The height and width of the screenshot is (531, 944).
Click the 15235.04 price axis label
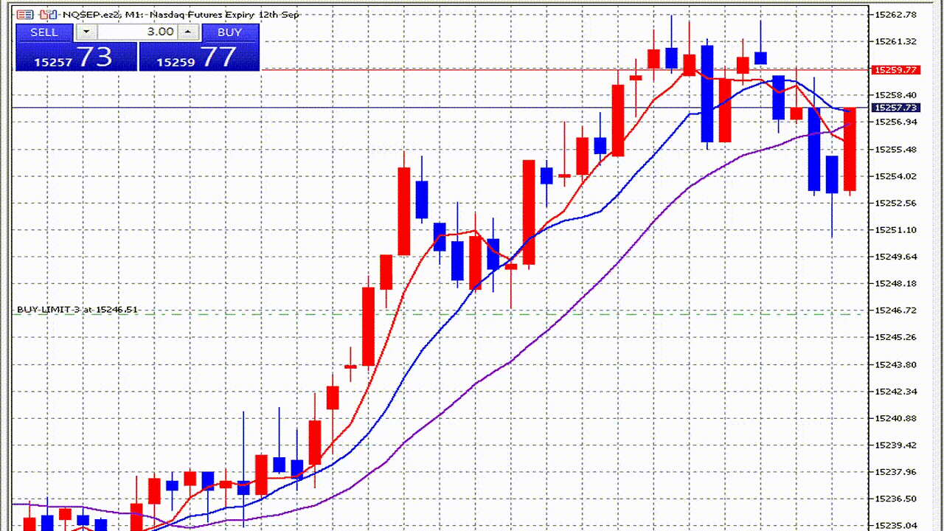coord(895,525)
